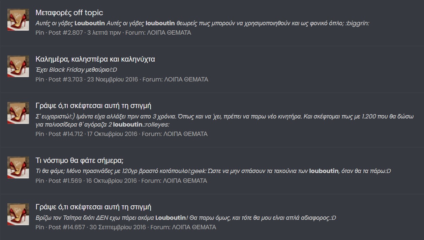Image resolution: width=424 pixels, height=240 pixels.
Task: Open the Μεταφορές off topic thread title
Action: (69, 13)
